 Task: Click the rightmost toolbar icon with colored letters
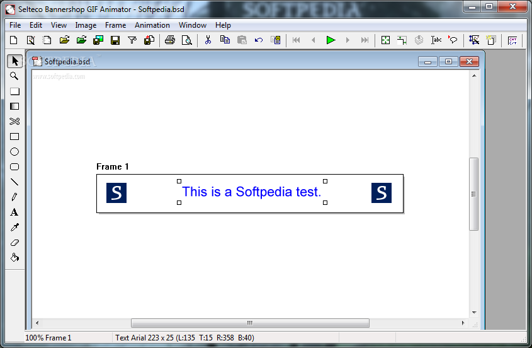[512, 40]
